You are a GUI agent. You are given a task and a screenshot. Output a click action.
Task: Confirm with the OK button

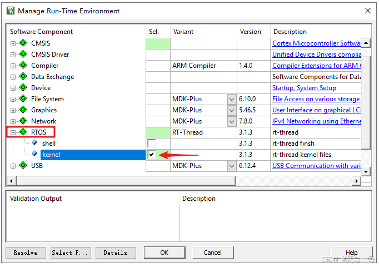click(164, 253)
